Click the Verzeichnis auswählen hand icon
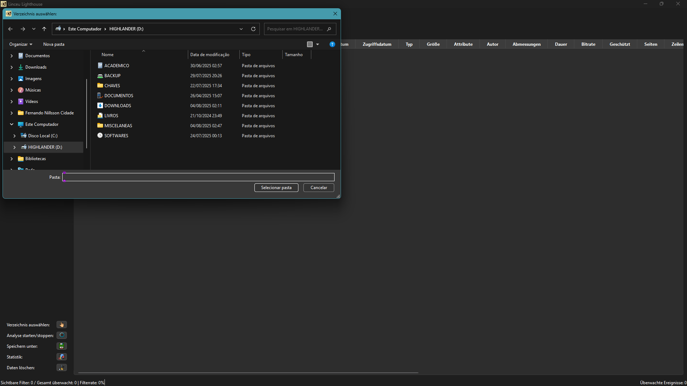687x386 pixels. pyautogui.click(x=62, y=325)
